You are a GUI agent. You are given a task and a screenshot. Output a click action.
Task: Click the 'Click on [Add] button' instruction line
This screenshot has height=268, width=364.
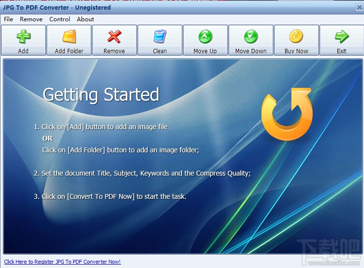click(101, 127)
